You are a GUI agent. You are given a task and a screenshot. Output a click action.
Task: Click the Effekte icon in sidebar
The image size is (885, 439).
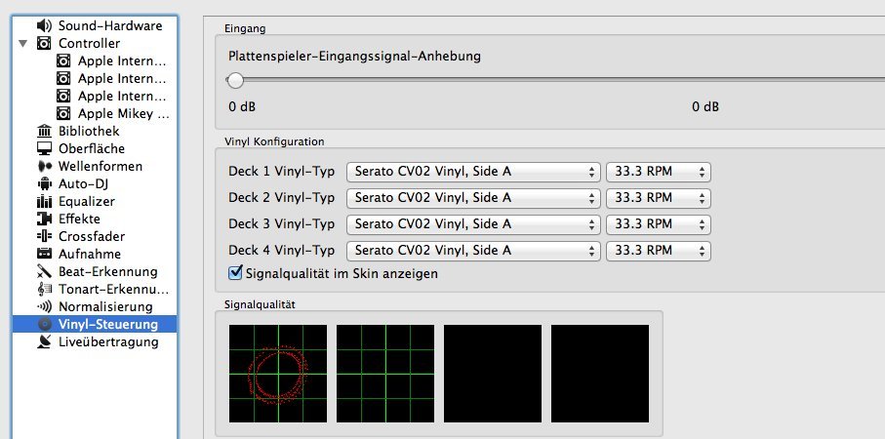(x=44, y=219)
